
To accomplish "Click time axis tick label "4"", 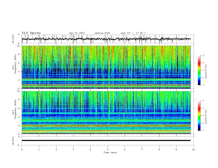I will [x=90, y=150].
